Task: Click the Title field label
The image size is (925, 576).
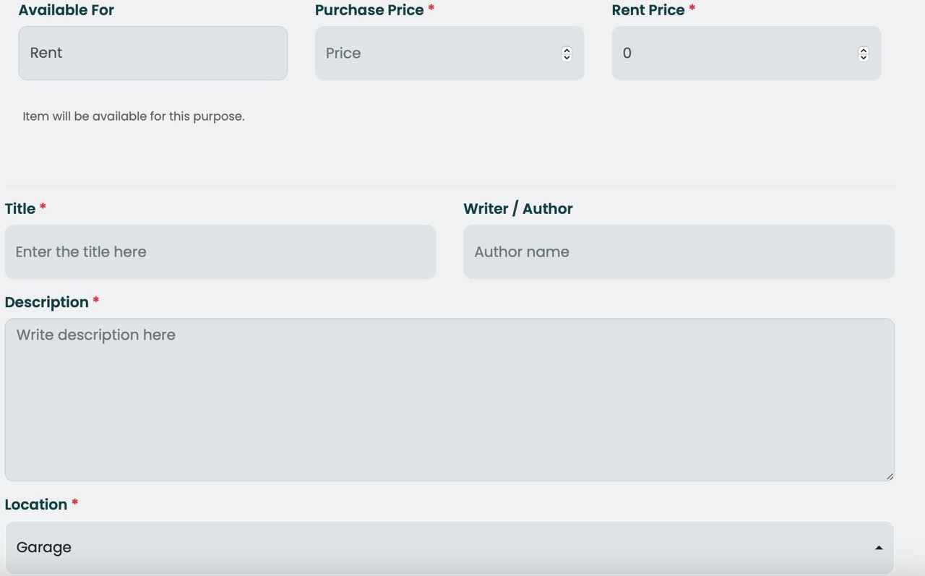Action: pos(20,209)
